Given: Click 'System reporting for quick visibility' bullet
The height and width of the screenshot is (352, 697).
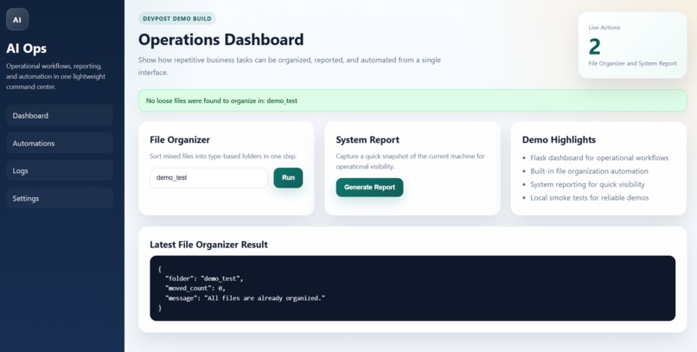Looking at the screenshot, I should 587,184.
